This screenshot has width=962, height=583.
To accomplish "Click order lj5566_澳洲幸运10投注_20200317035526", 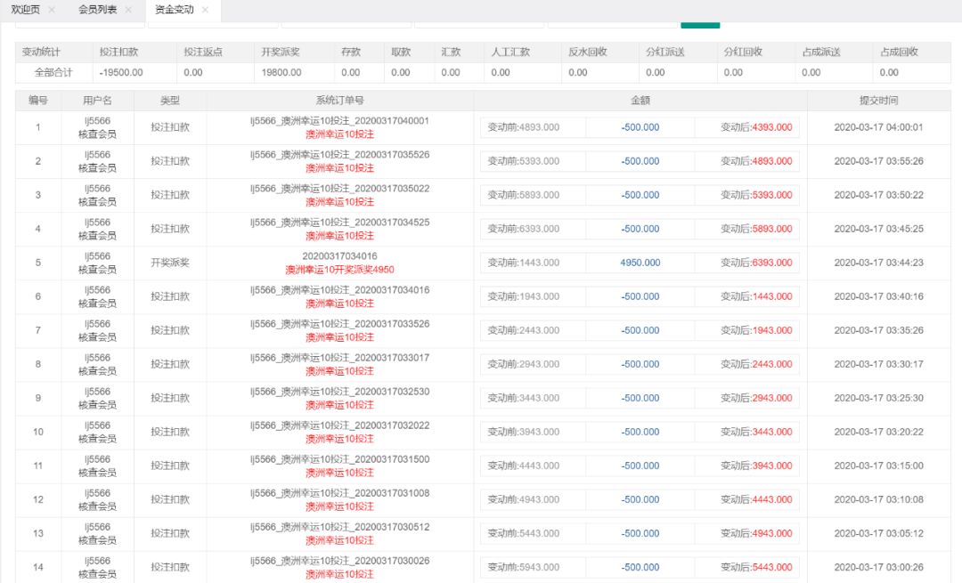I will 340,155.
